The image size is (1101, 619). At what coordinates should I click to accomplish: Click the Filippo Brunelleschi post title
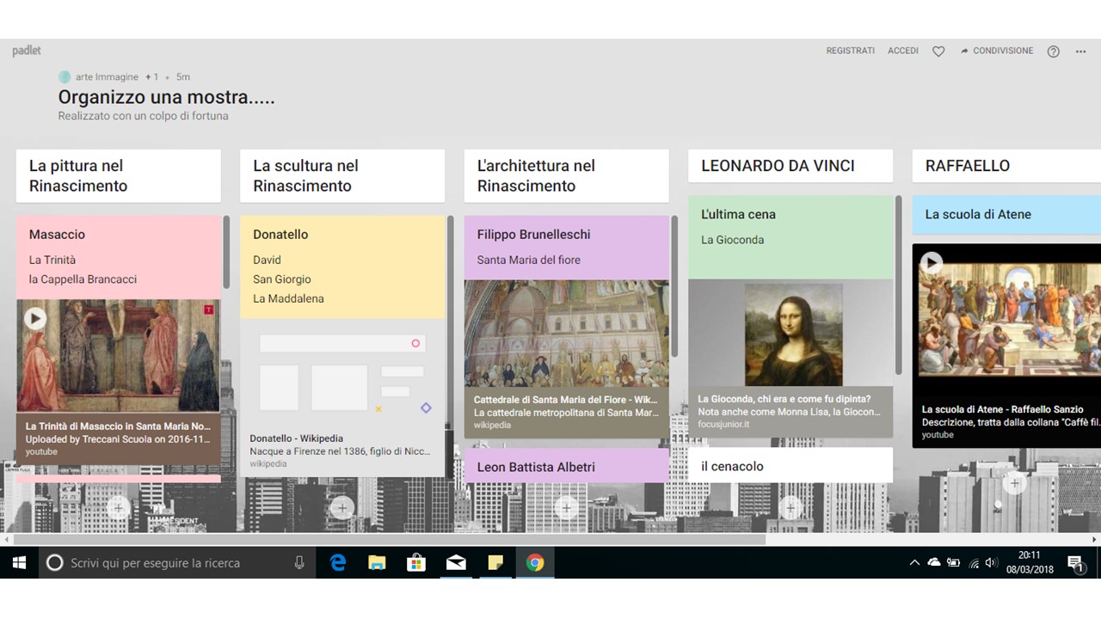(533, 235)
